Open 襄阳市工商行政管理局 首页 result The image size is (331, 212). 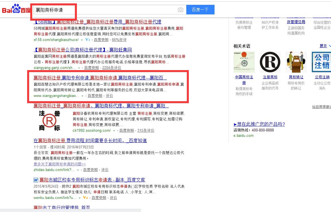[62, 207]
